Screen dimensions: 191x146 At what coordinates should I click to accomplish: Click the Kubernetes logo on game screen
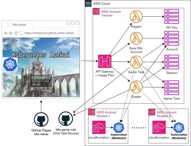click(10, 64)
